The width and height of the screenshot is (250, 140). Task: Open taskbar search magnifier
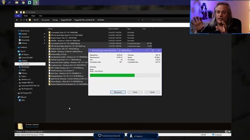[x=9, y=3]
